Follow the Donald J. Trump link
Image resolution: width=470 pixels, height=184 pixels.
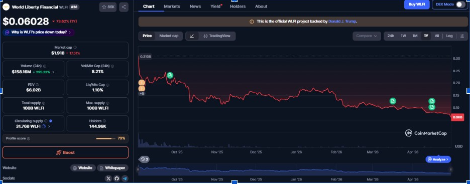(x=342, y=22)
